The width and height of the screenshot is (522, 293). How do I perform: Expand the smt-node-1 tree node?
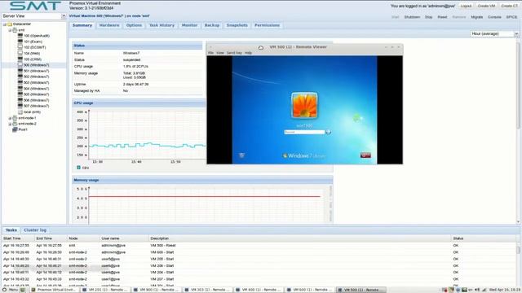click(x=10, y=118)
